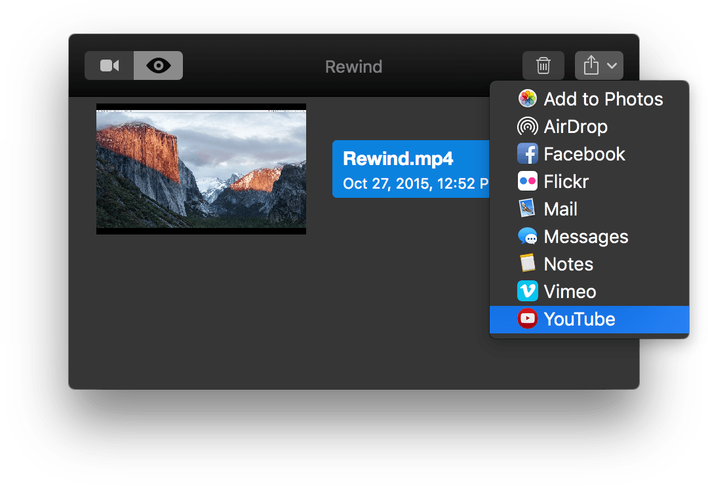708x486 pixels.
Task: Send recording via Mail
Action: coord(589,209)
